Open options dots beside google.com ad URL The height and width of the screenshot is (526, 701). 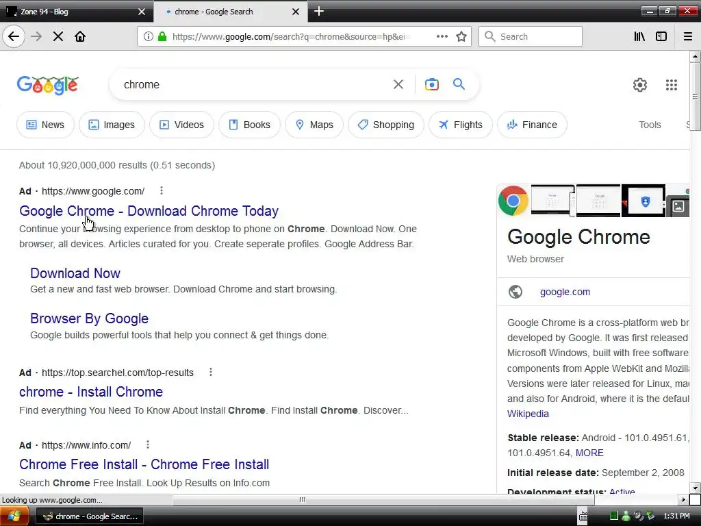click(162, 191)
